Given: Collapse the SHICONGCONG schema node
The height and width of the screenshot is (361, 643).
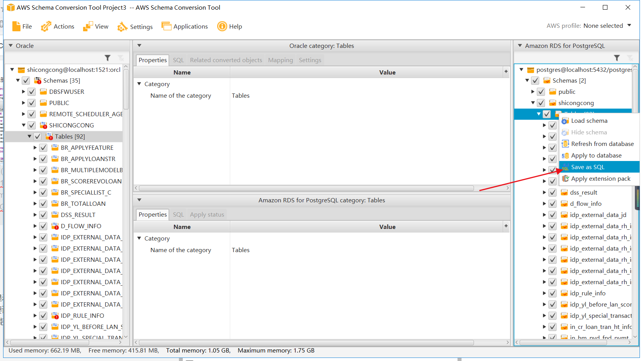Looking at the screenshot, I should tap(24, 125).
